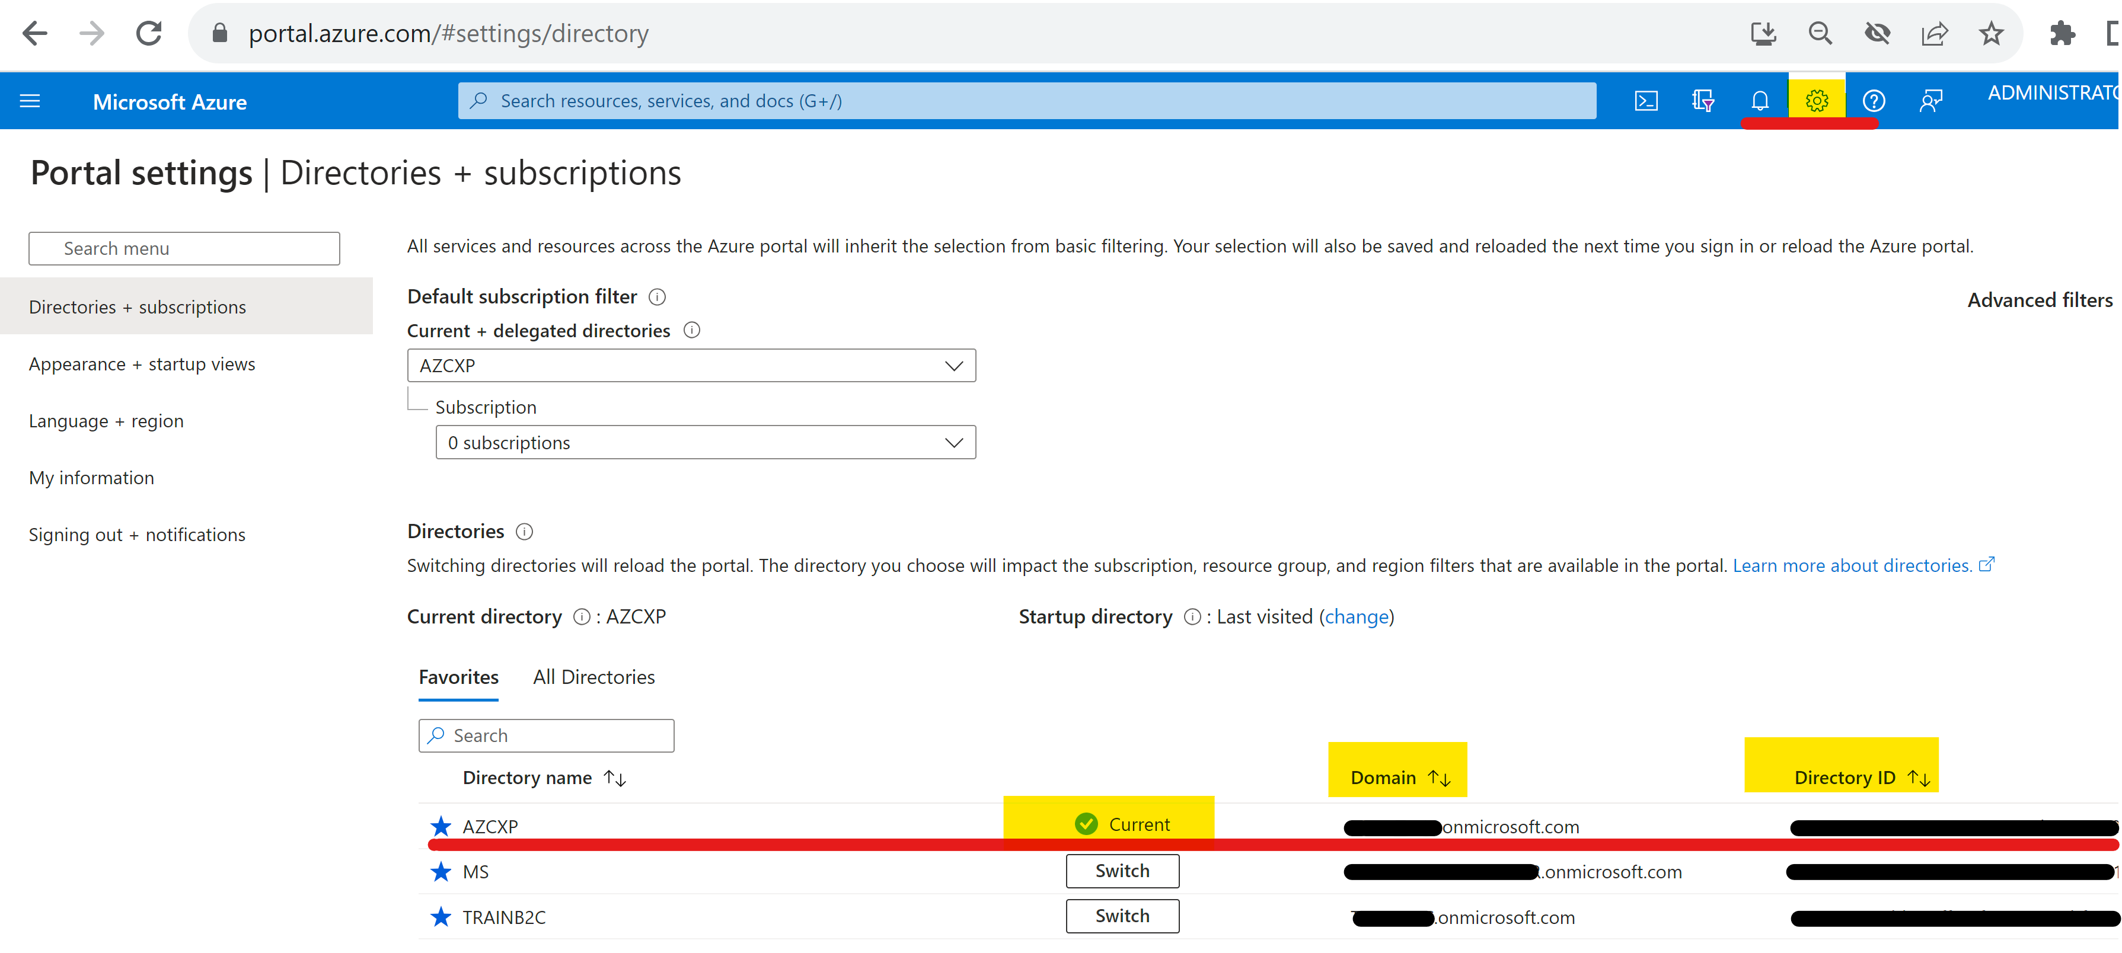Screen dimensions: 2122x953
Task: Expand the 0 subscriptions dropdown
Action: point(705,443)
